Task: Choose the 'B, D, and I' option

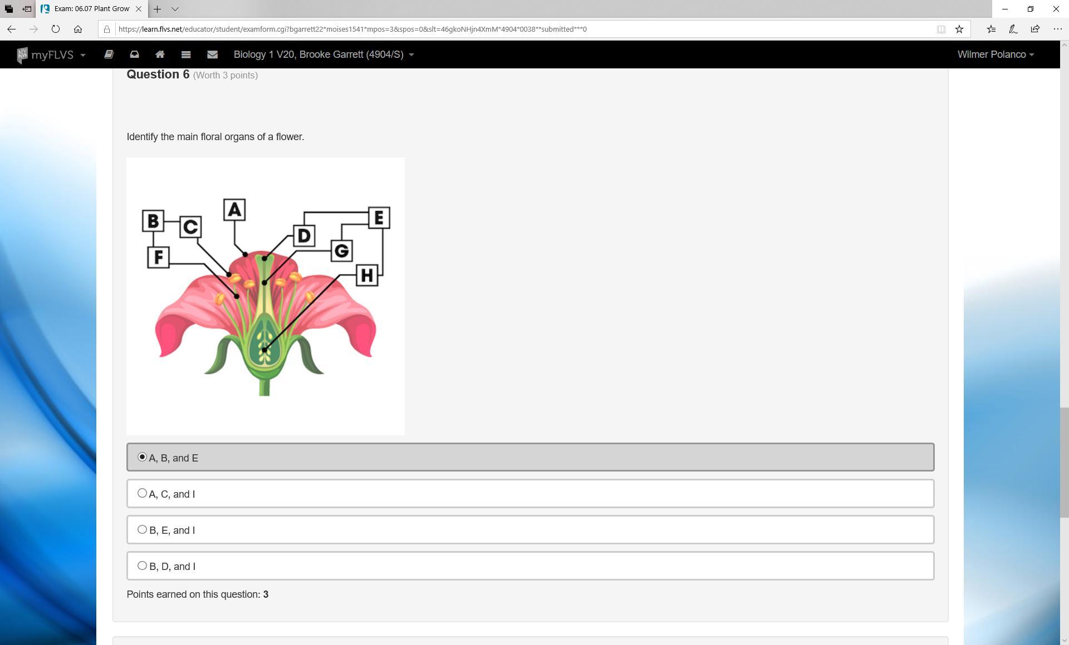Action: [143, 566]
